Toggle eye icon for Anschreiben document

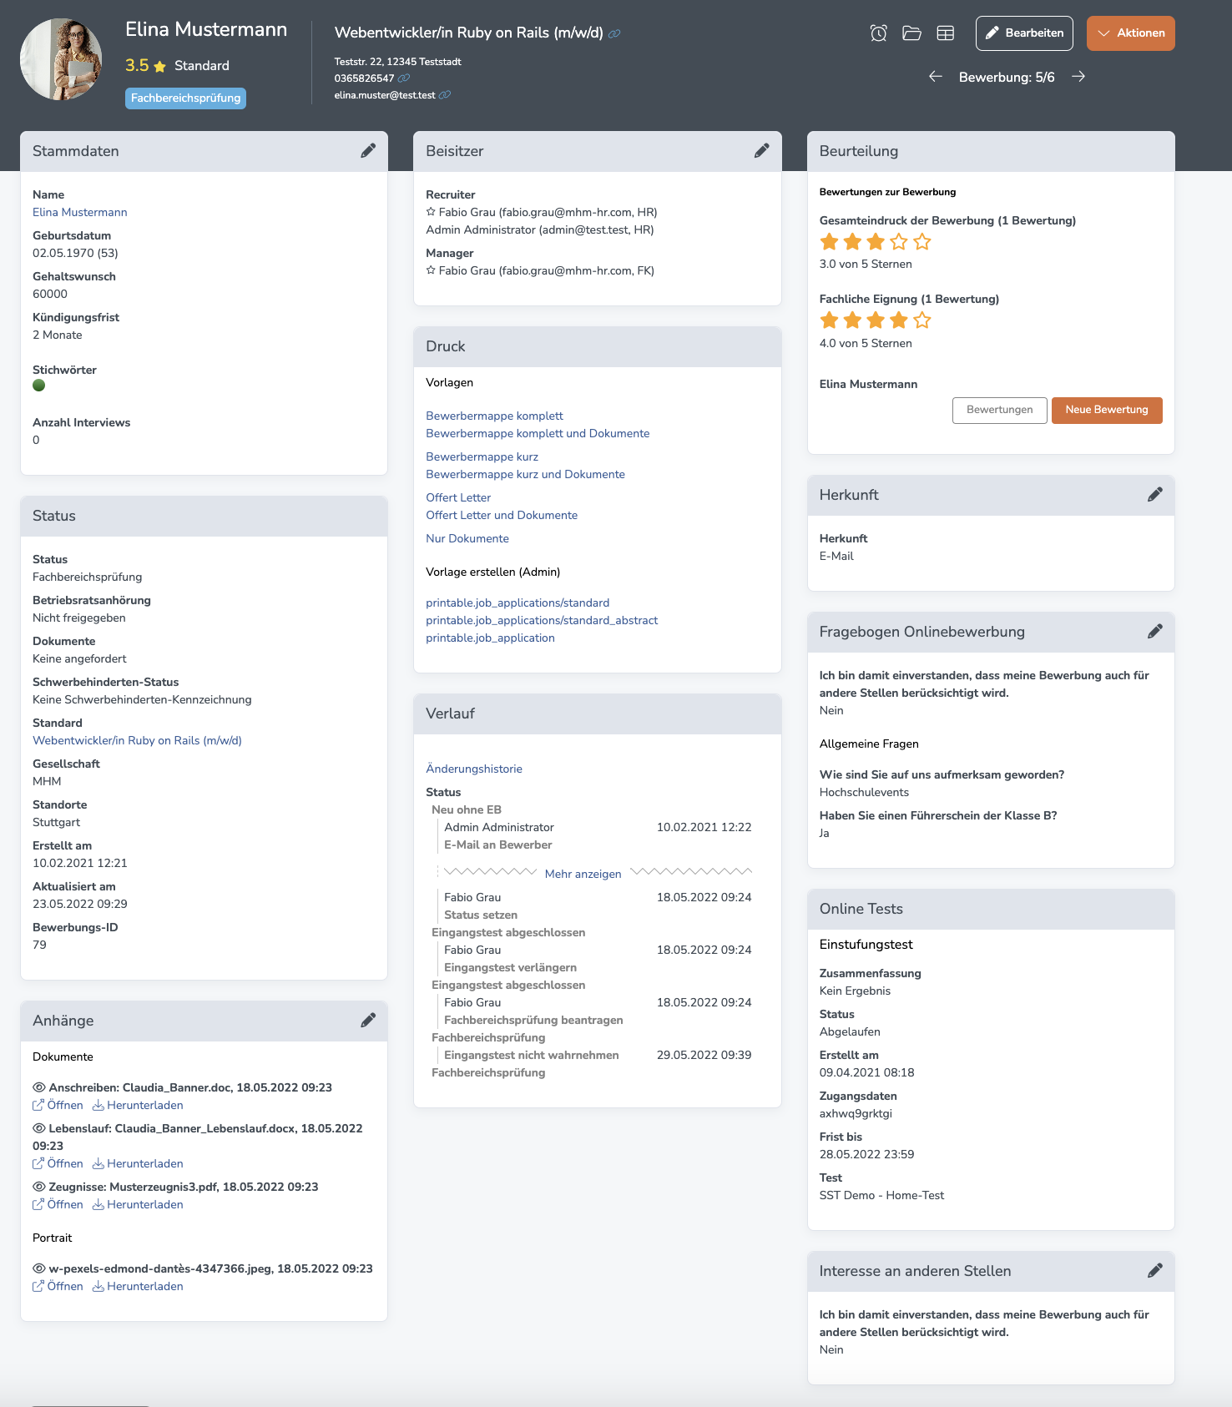coord(38,1087)
